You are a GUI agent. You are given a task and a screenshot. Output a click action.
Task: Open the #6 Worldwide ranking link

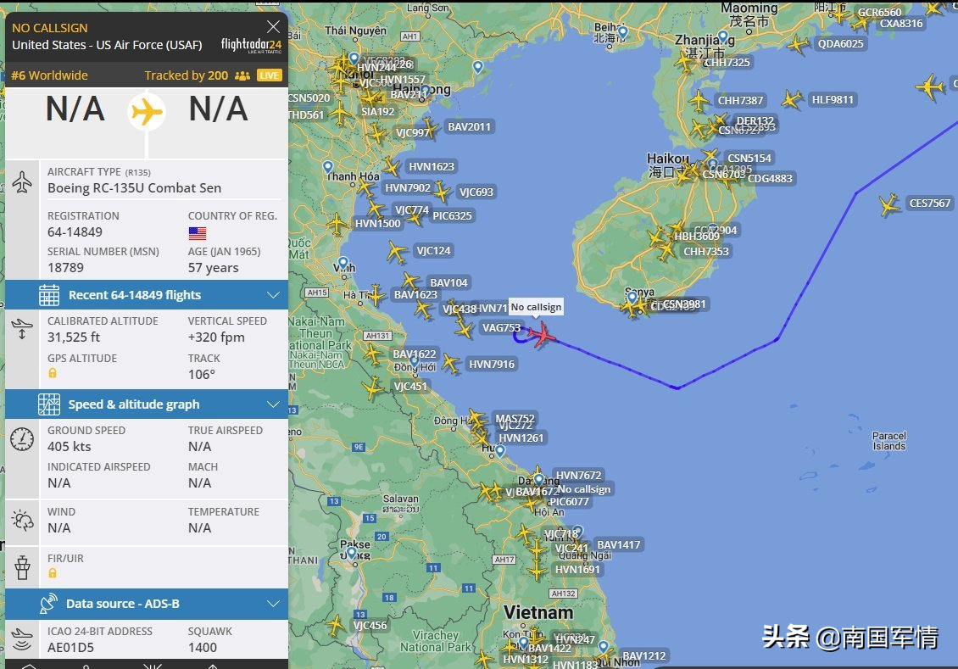tap(49, 75)
